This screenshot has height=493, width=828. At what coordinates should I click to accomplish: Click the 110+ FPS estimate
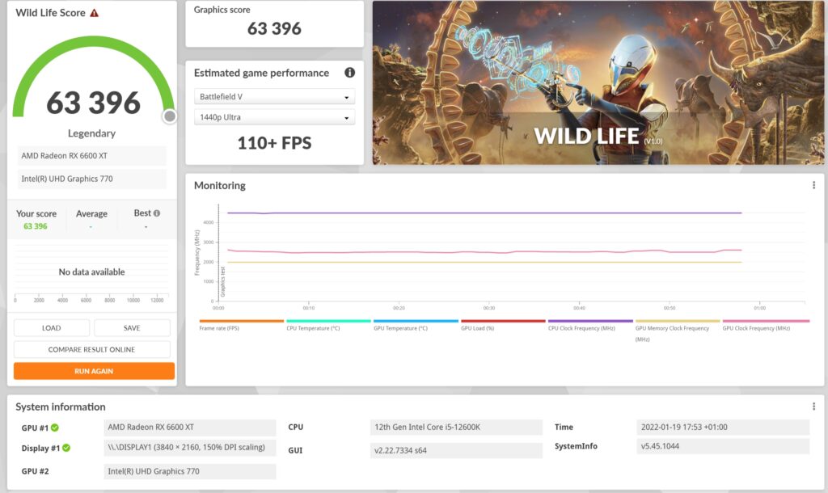(x=275, y=142)
